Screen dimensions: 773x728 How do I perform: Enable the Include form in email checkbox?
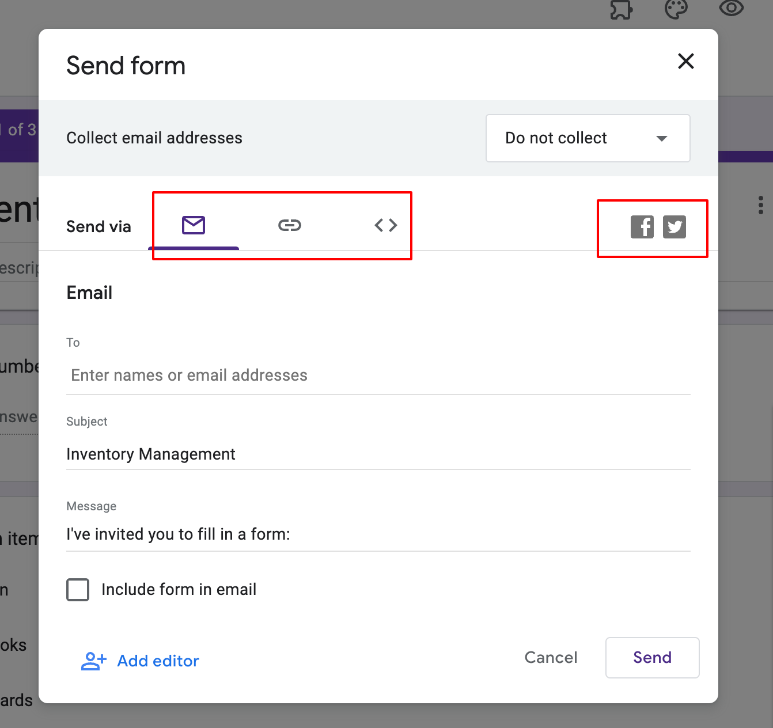78,589
